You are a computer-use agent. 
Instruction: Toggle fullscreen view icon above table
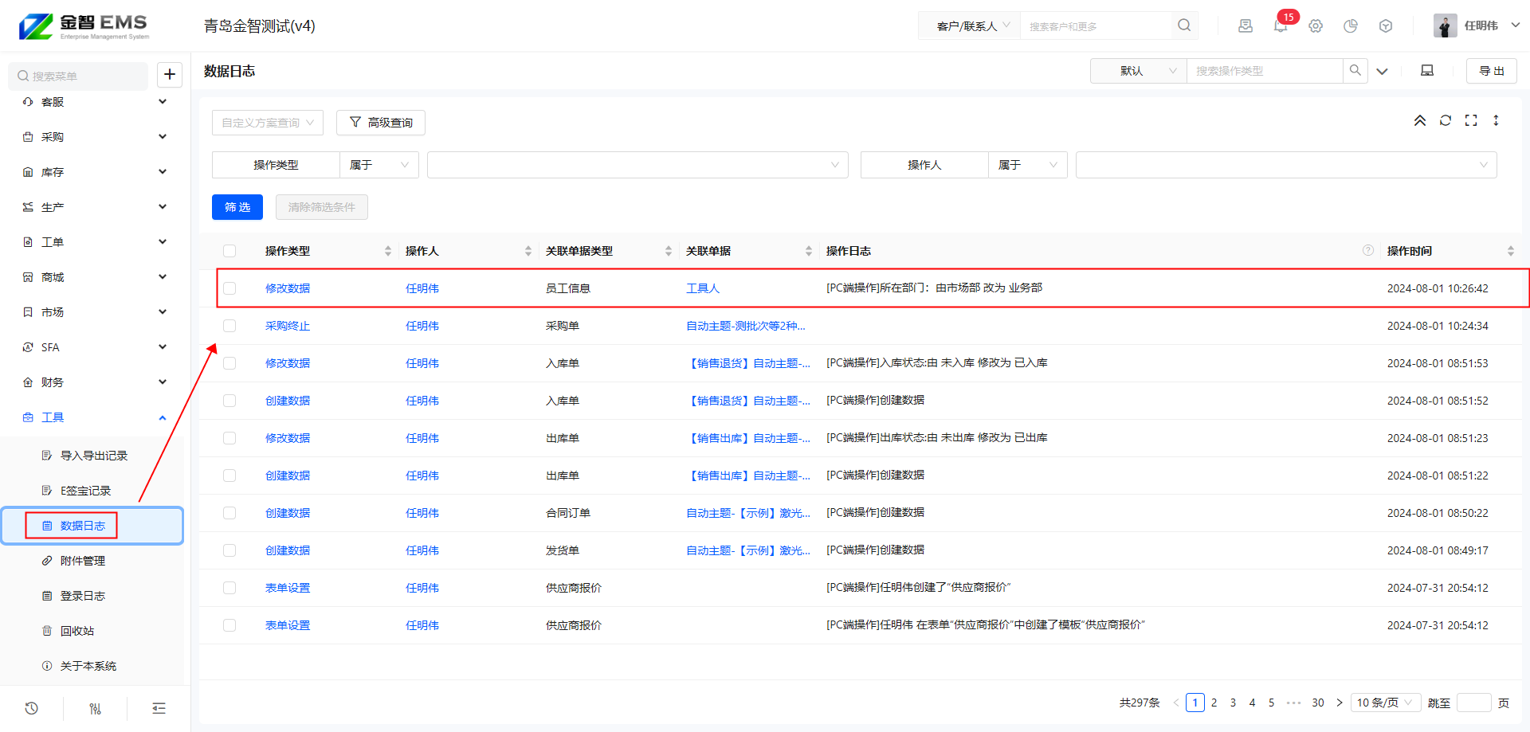tap(1471, 120)
